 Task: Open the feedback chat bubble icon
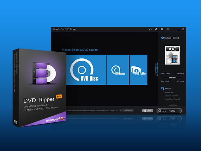click(x=162, y=29)
